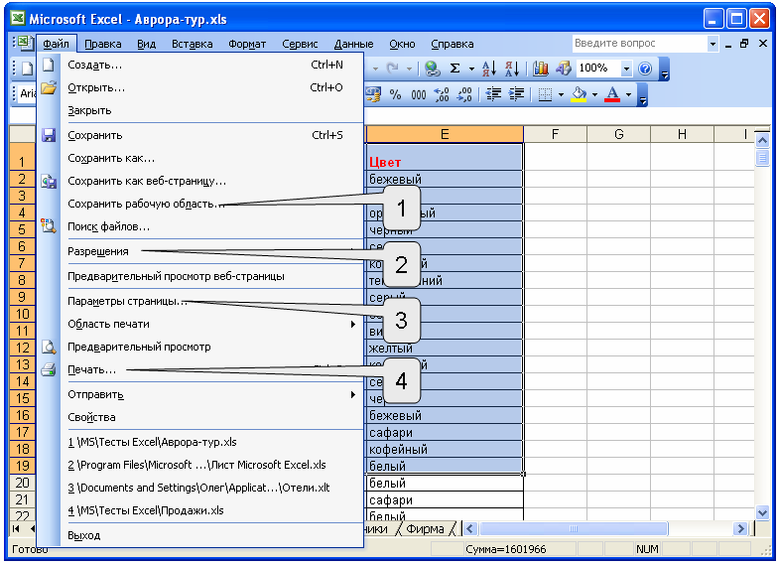The height and width of the screenshot is (564, 778).
Task: Open the Chart Wizard icon
Action: (540, 69)
